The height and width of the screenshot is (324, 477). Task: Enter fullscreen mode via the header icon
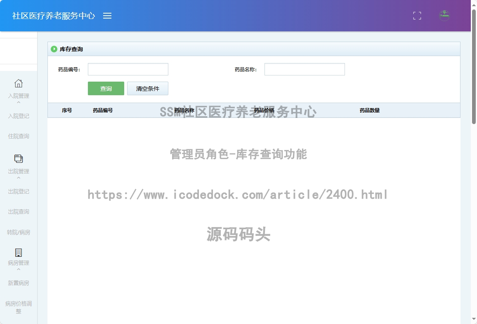[x=417, y=16]
